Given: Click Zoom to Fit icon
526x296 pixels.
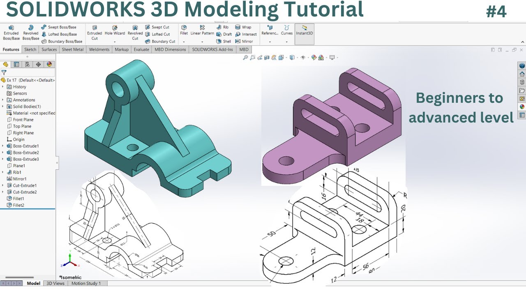Looking at the screenshot, I should pyautogui.click(x=245, y=58).
